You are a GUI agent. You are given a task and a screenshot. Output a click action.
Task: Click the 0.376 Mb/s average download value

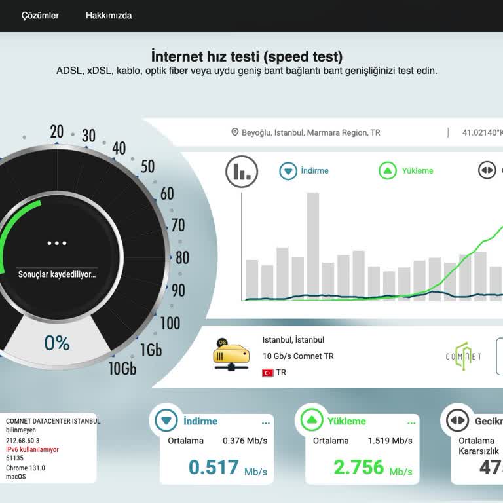245,441
